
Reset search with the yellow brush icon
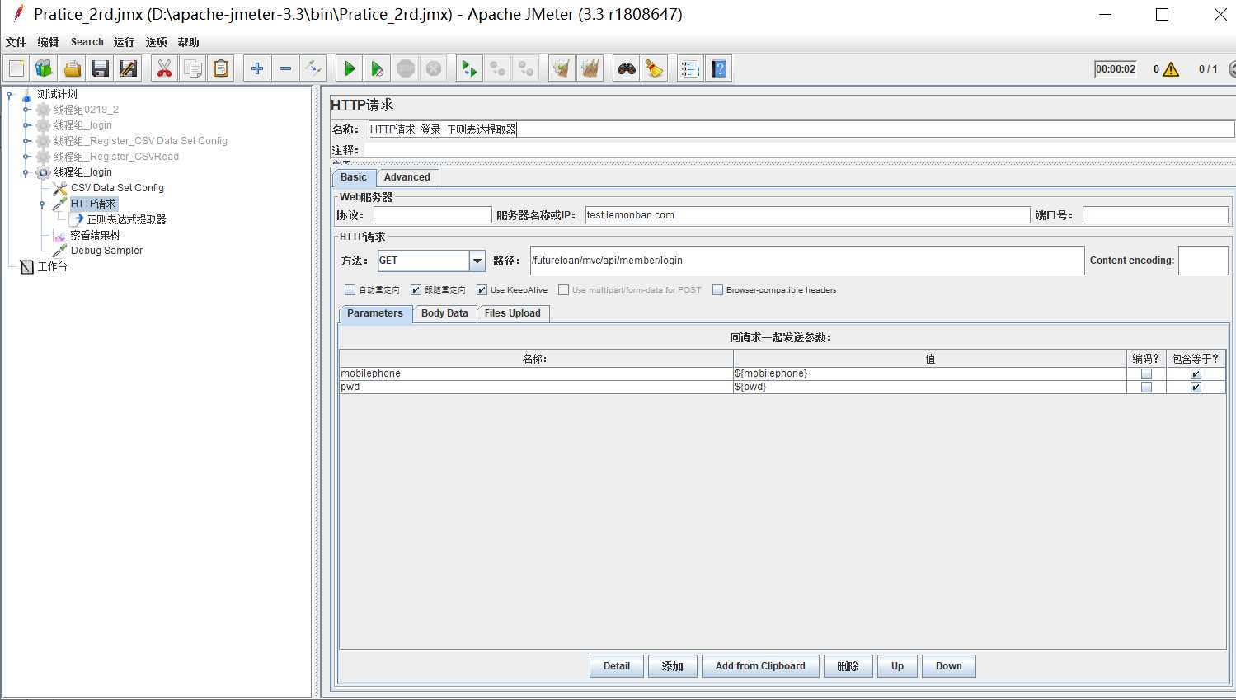(x=655, y=68)
